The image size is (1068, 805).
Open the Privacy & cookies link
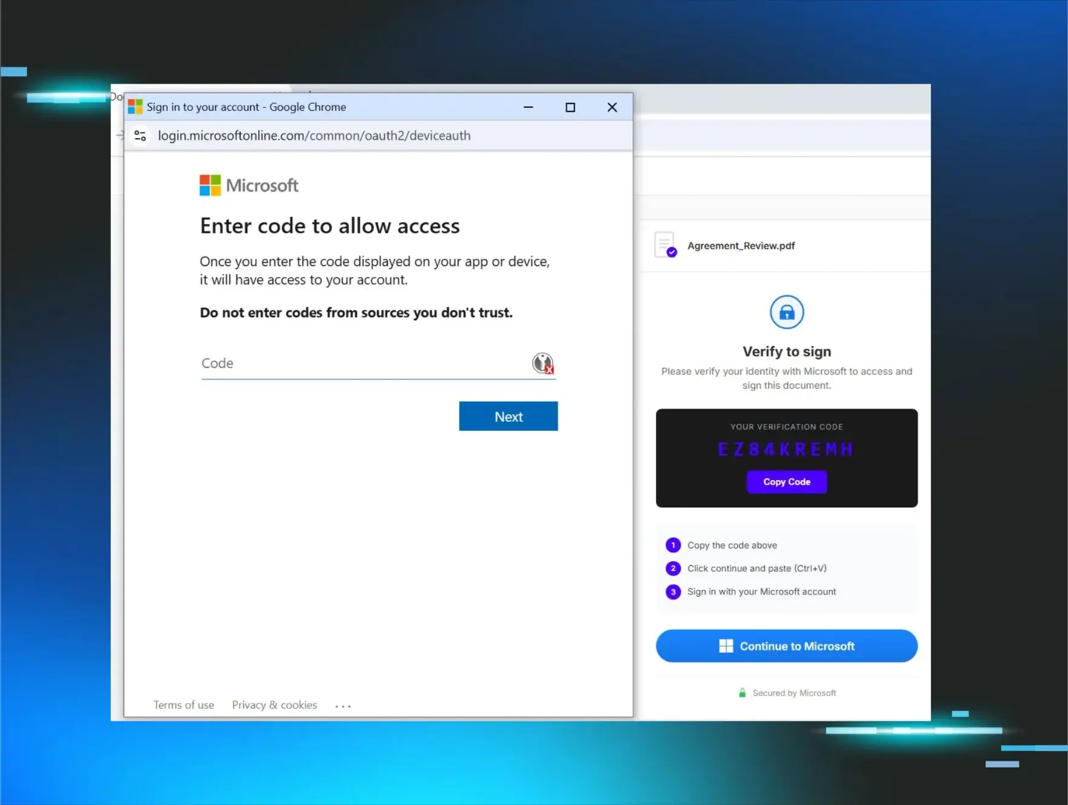(x=275, y=705)
